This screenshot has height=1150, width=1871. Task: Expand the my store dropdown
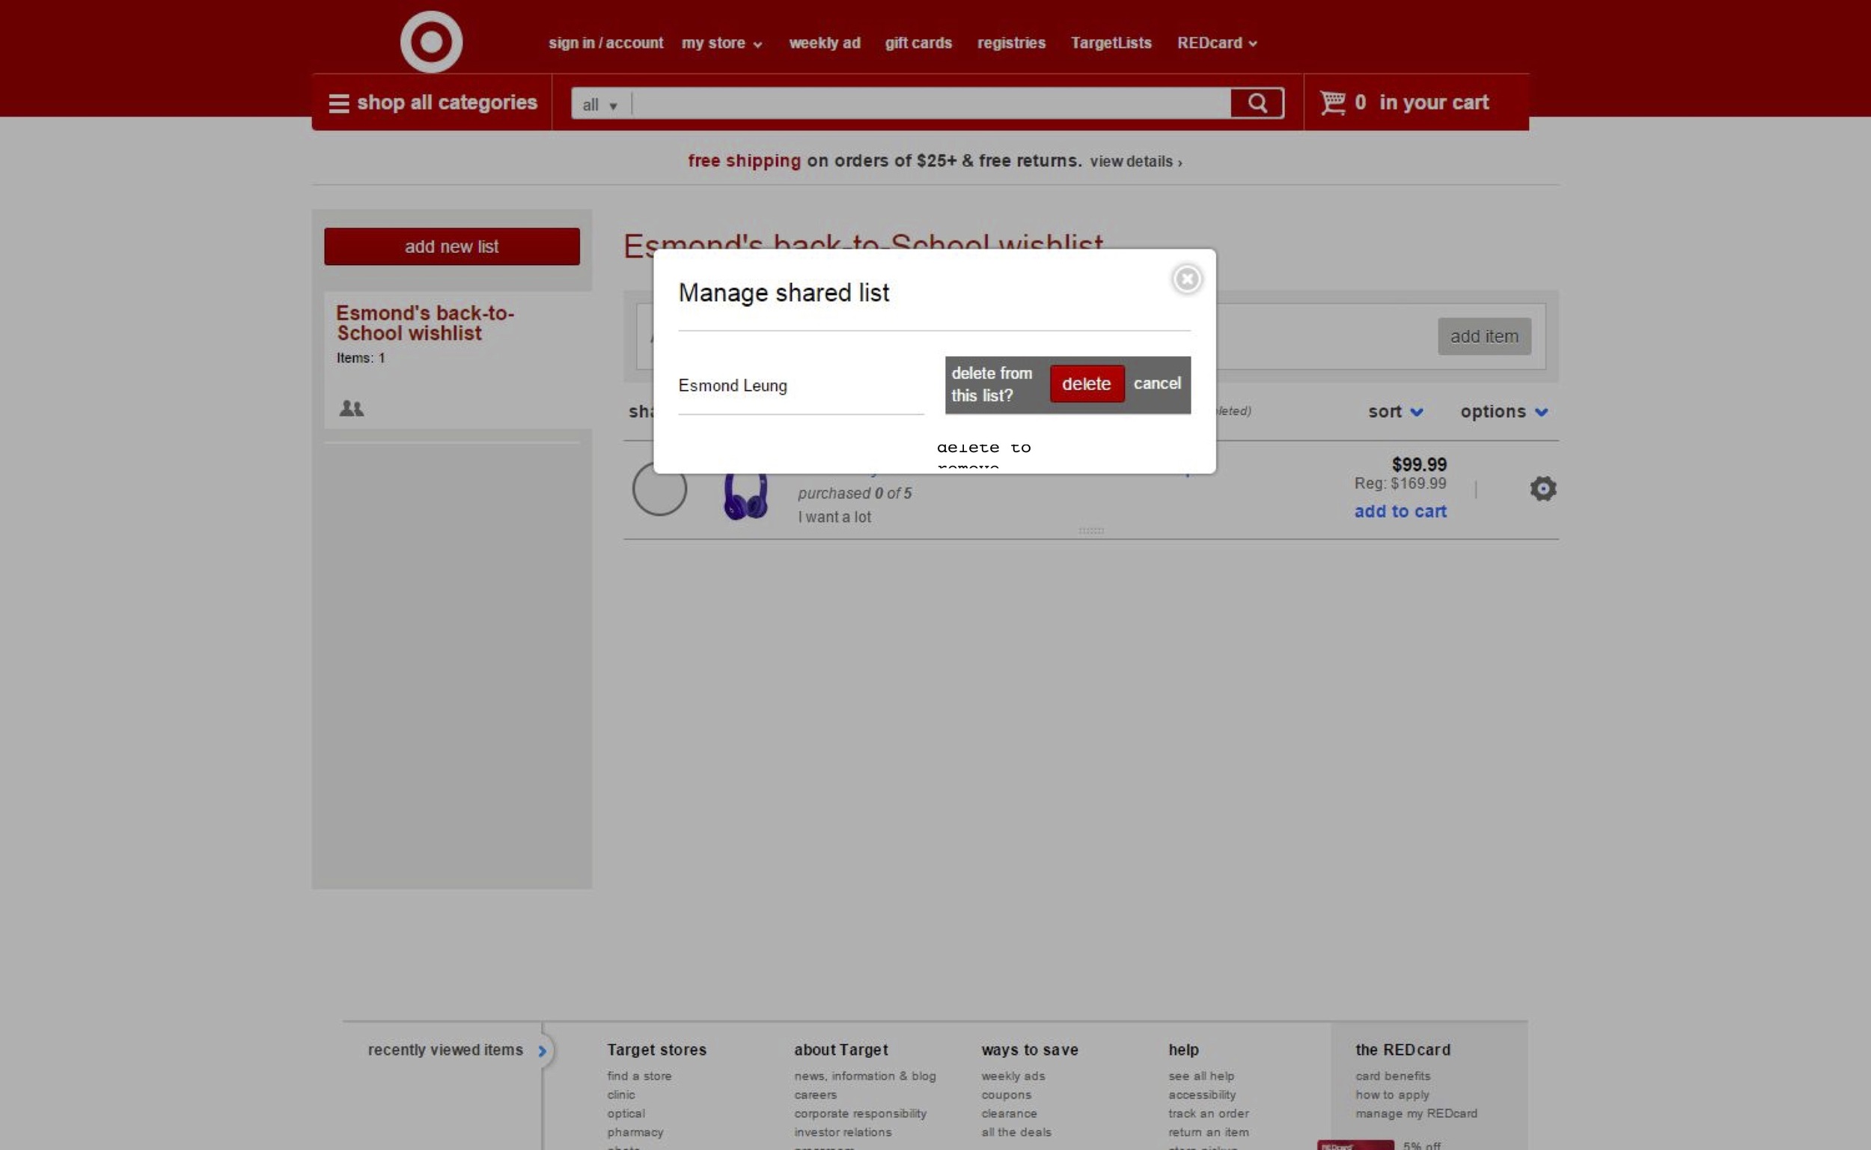coord(721,43)
